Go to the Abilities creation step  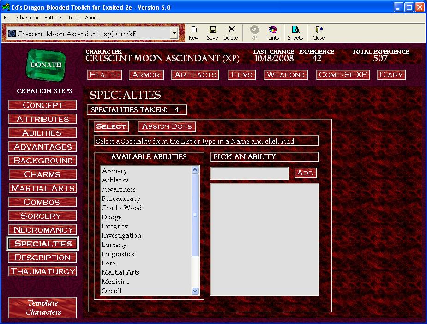pyautogui.click(x=42, y=133)
